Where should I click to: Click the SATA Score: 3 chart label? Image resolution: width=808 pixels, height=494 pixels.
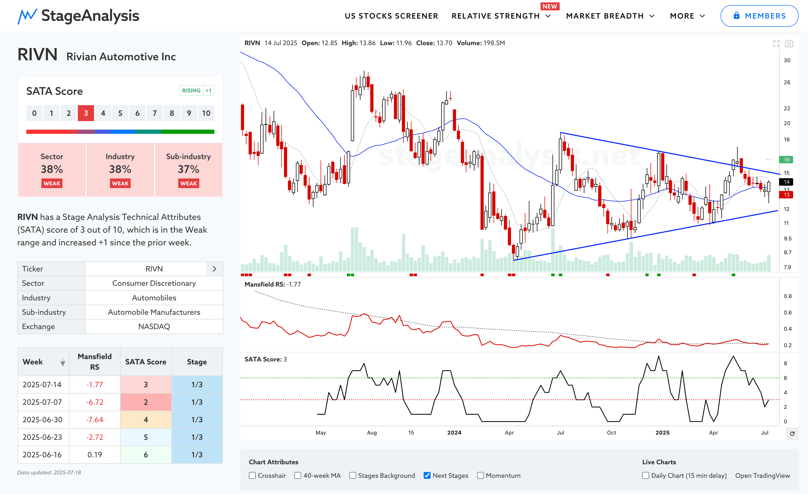point(266,359)
